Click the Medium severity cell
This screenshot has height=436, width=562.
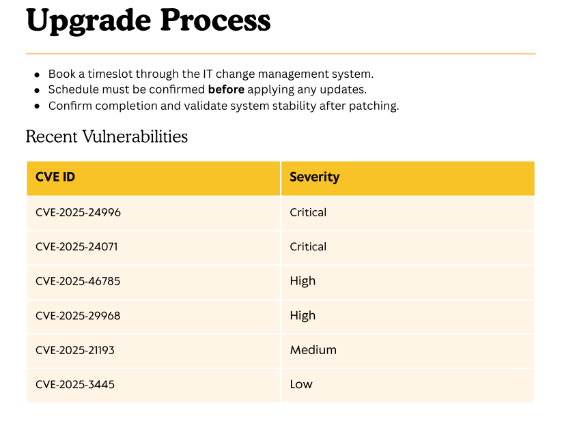pyautogui.click(x=313, y=350)
